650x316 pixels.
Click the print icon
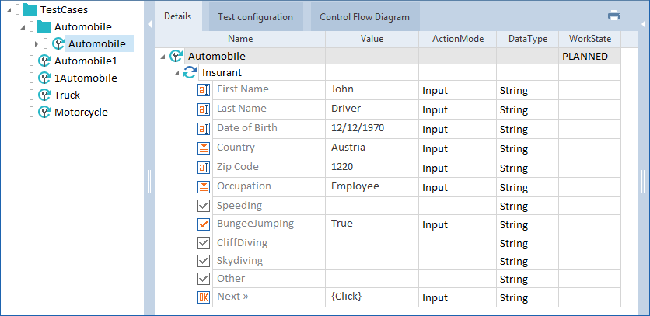(x=614, y=16)
